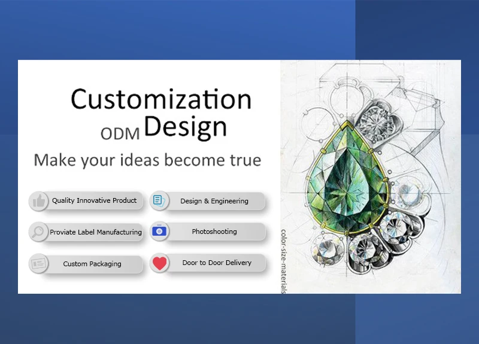This screenshot has height=344, width=479.
Task: Click the 'Design' heading word
Action: click(x=186, y=127)
